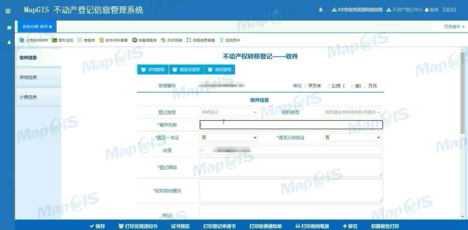468x230 pixels.
Task: Click 打印登记申请书 button
Action: pyautogui.click(x=220, y=226)
